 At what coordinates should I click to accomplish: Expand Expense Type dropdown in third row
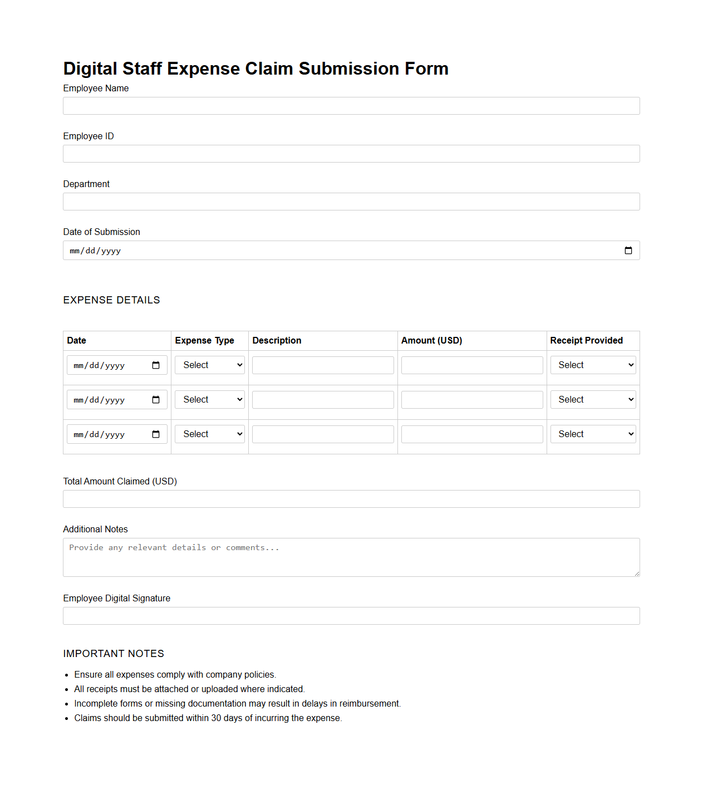point(210,434)
